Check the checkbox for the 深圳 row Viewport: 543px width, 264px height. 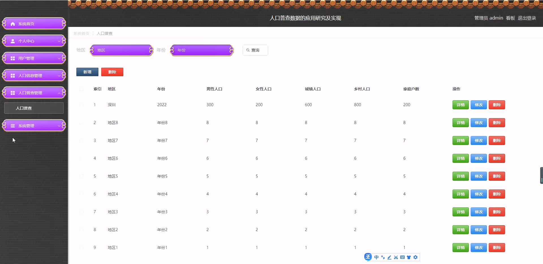(x=82, y=105)
